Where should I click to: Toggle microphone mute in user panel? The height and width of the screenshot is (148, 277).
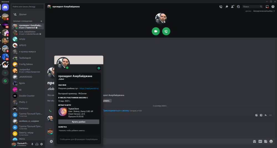(x=32, y=144)
